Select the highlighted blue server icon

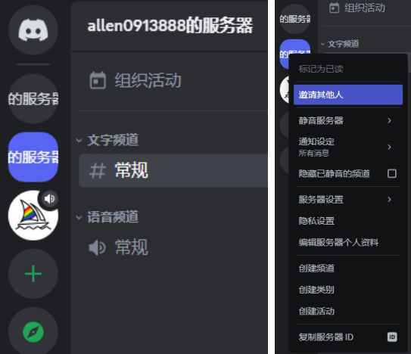point(33,157)
